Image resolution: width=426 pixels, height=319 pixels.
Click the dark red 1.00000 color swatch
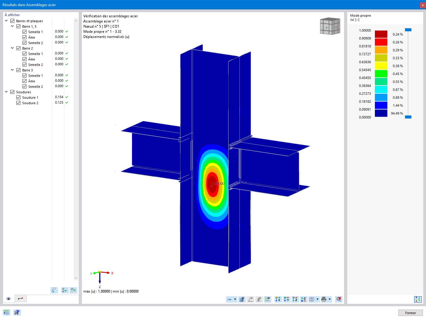(x=381, y=34)
